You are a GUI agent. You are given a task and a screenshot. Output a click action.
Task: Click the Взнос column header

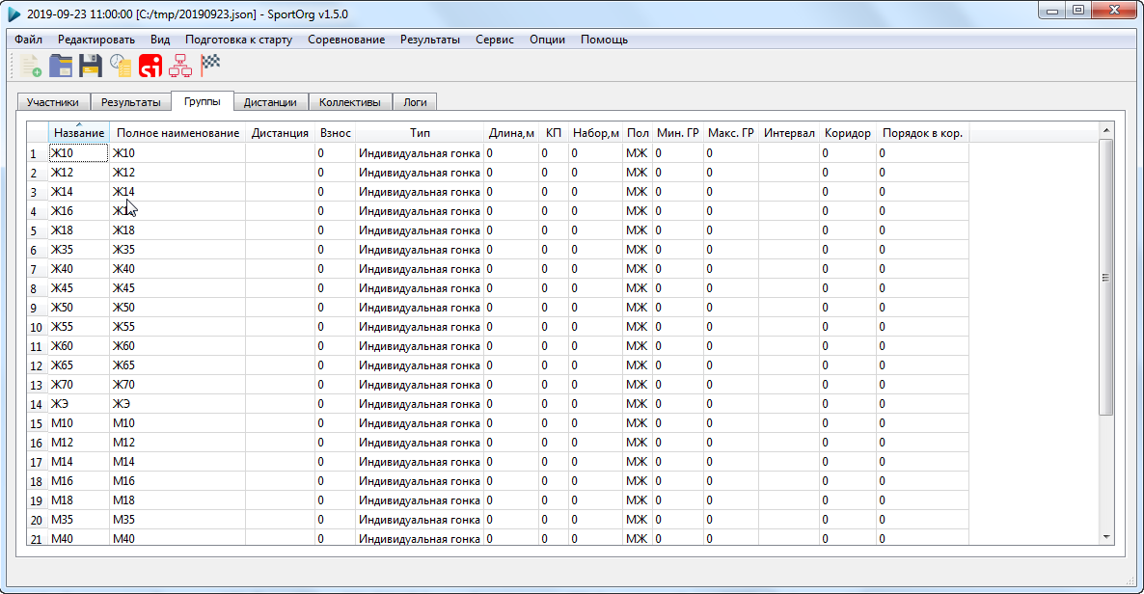(336, 133)
